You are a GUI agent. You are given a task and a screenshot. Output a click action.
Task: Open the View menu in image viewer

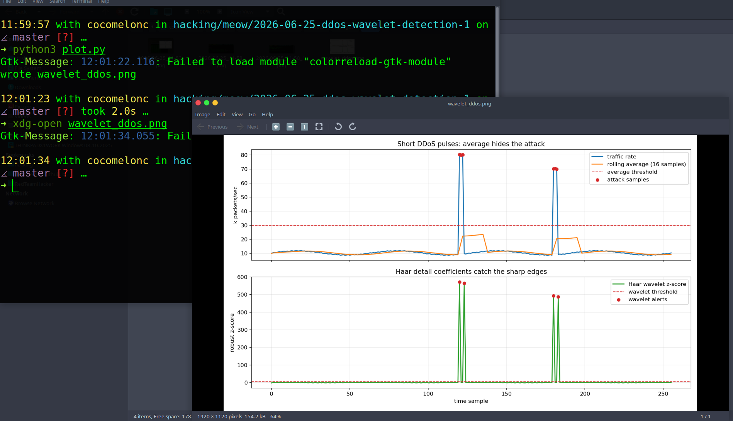(x=237, y=114)
